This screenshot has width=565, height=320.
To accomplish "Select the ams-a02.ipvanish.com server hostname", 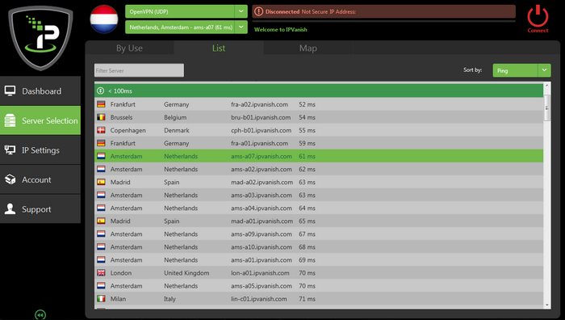I will click(x=262, y=169).
